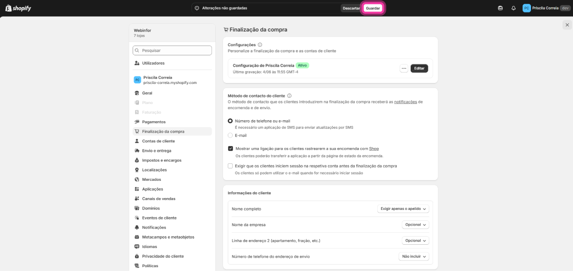This screenshot has height=271, width=573.
Task: Close the settings panel with X
Action: pyautogui.click(x=567, y=25)
